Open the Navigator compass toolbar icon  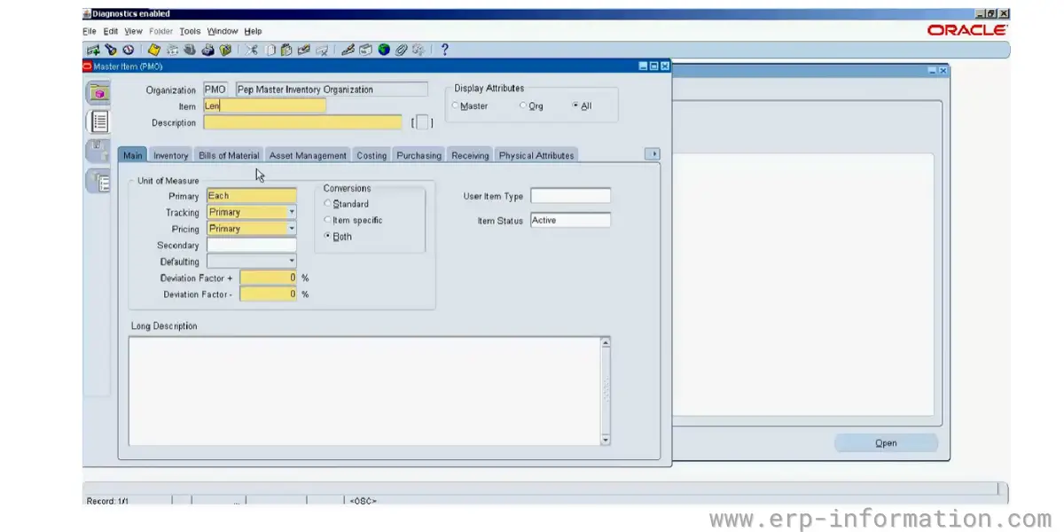coord(129,50)
